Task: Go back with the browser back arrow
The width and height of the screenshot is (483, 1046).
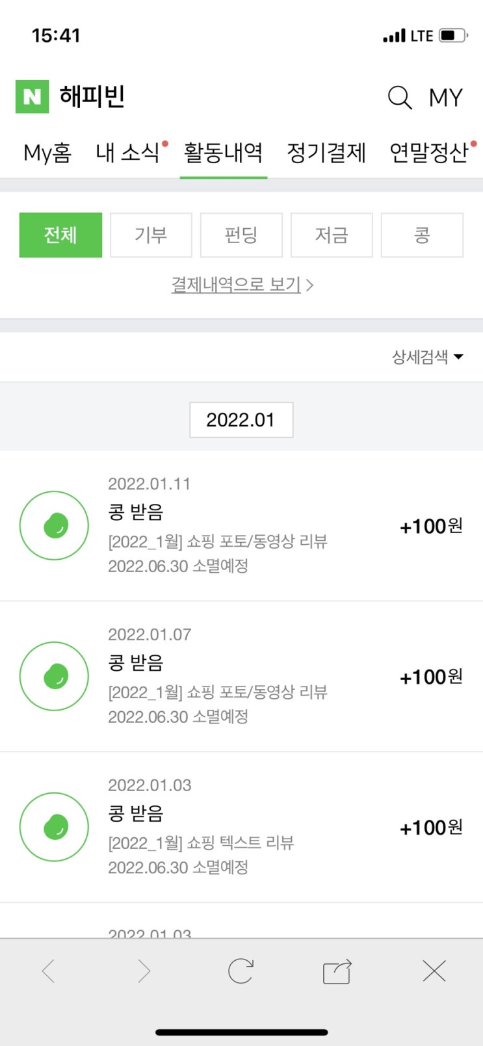Action: coord(49,971)
